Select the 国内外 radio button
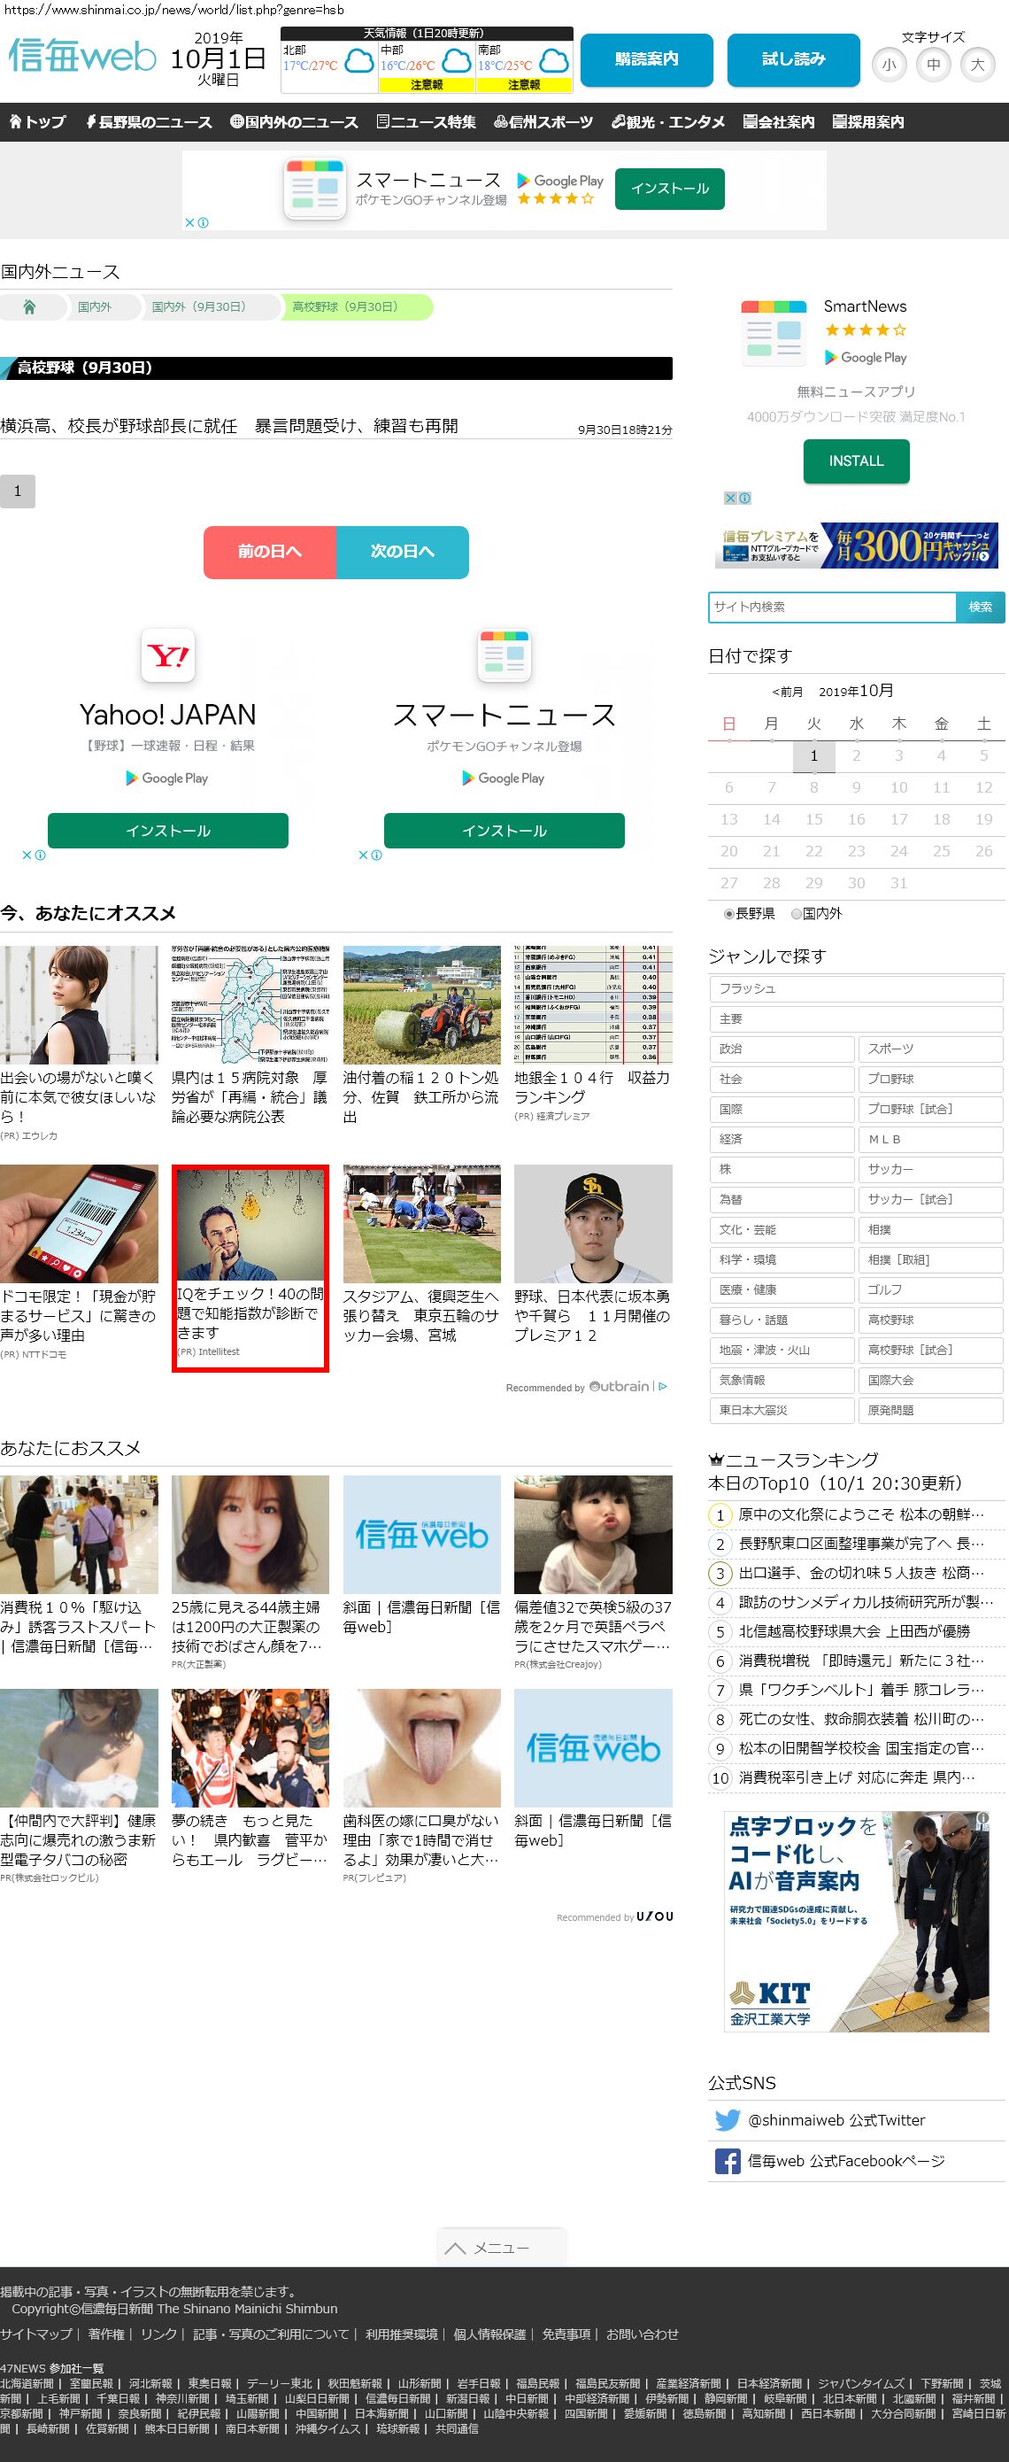 (x=796, y=914)
